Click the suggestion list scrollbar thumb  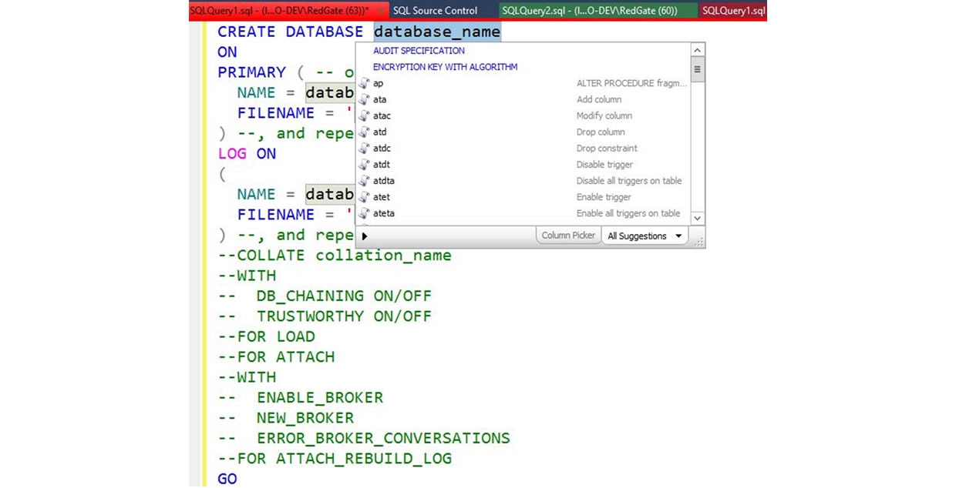pyautogui.click(x=697, y=69)
